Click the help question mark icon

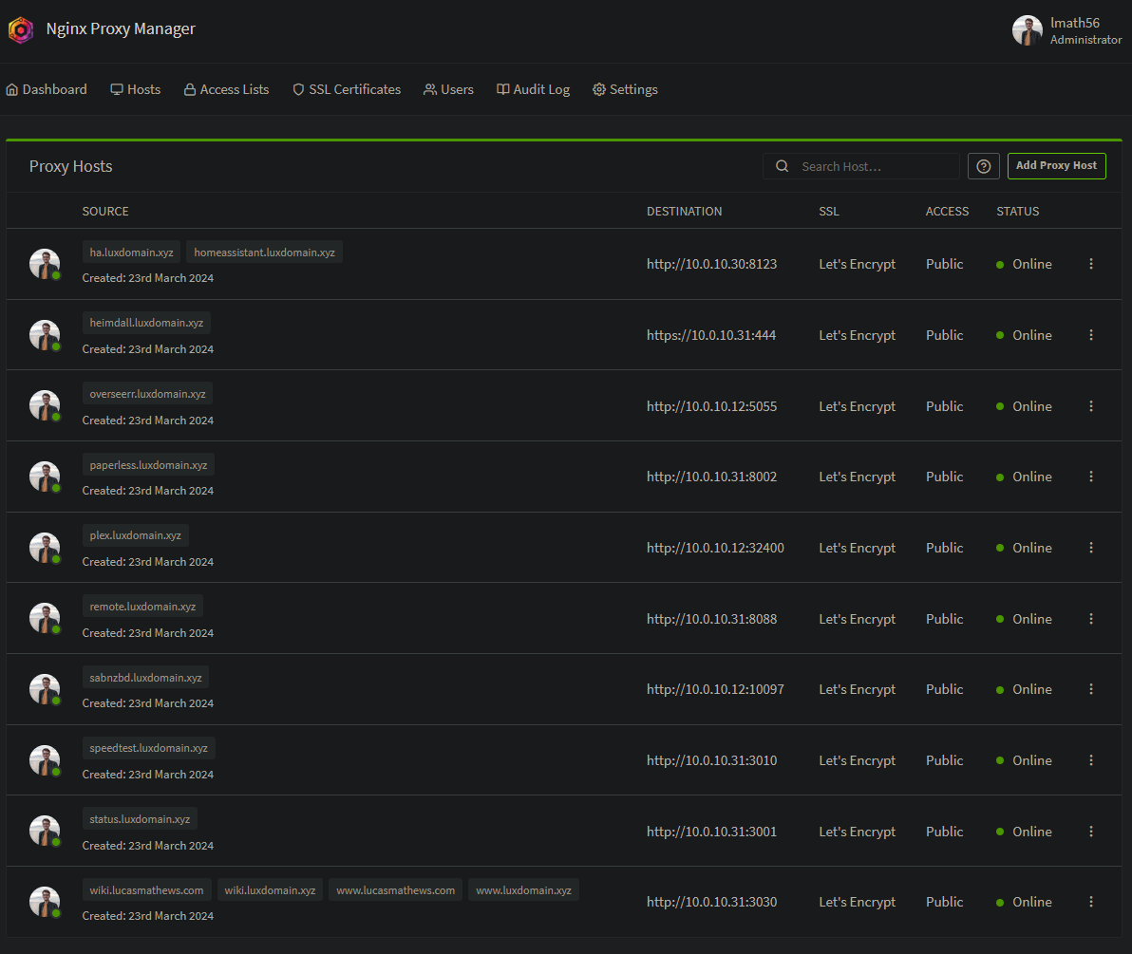[983, 166]
